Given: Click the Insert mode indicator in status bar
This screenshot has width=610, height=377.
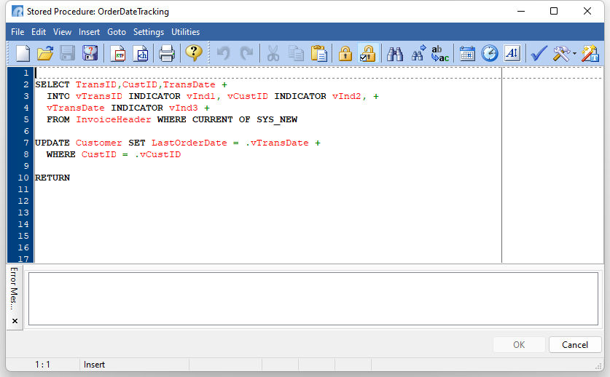Looking at the screenshot, I should point(94,365).
